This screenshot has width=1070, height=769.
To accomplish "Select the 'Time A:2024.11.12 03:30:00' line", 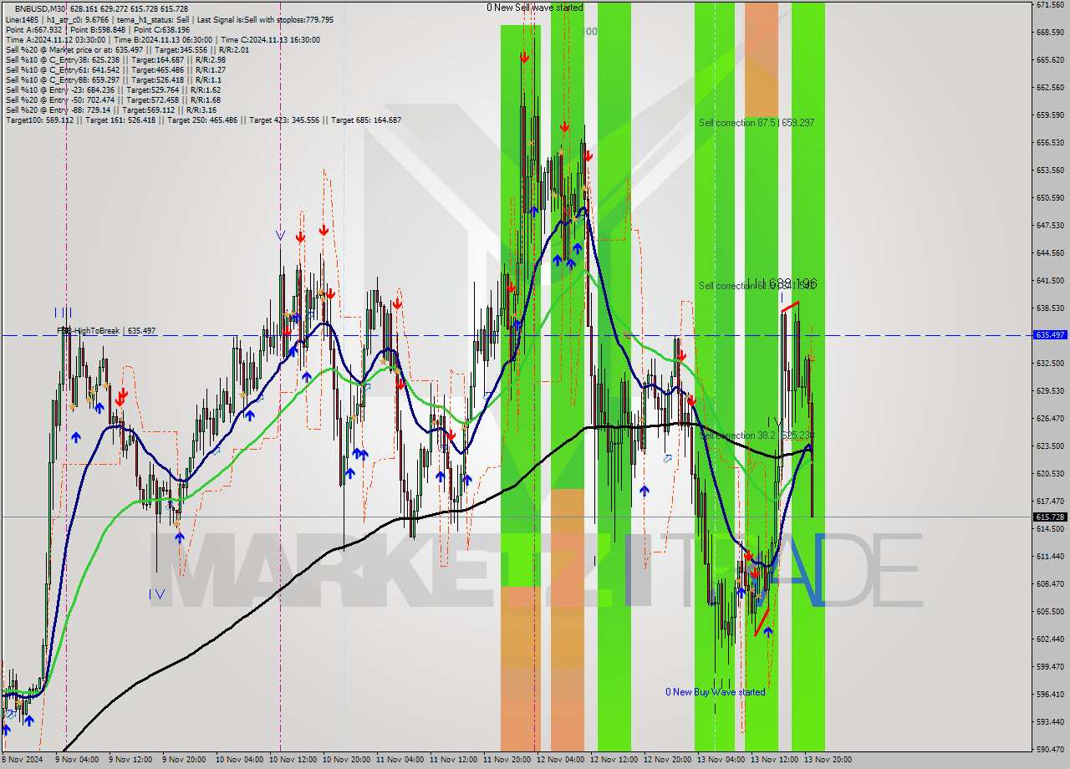I will tap(162, 39).
